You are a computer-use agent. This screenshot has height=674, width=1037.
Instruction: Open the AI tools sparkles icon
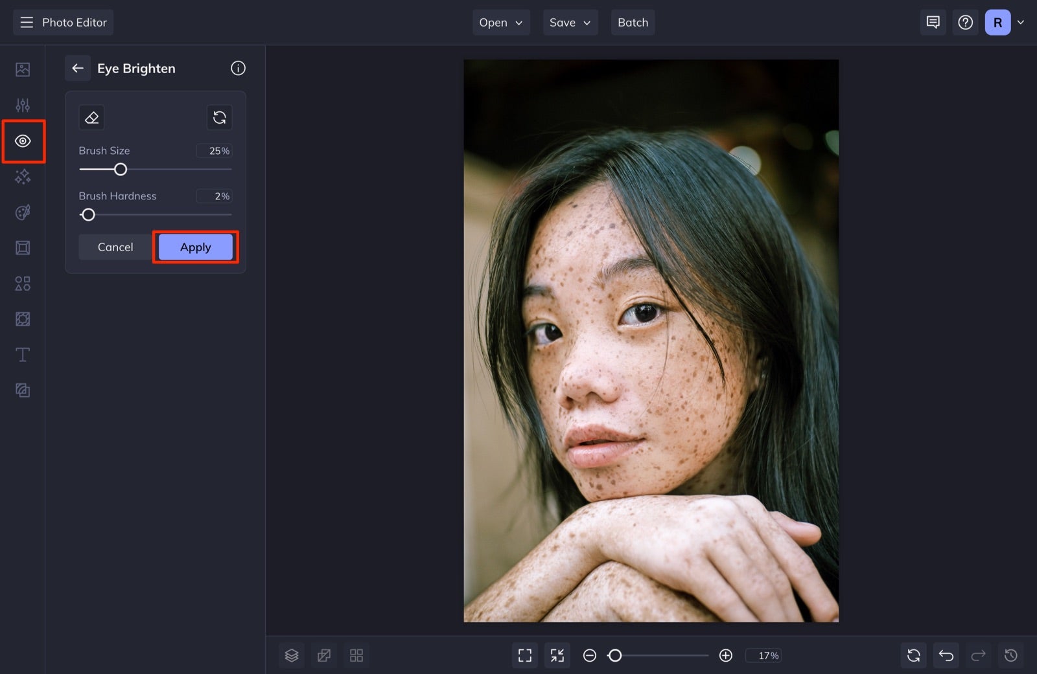coord(23,177)
